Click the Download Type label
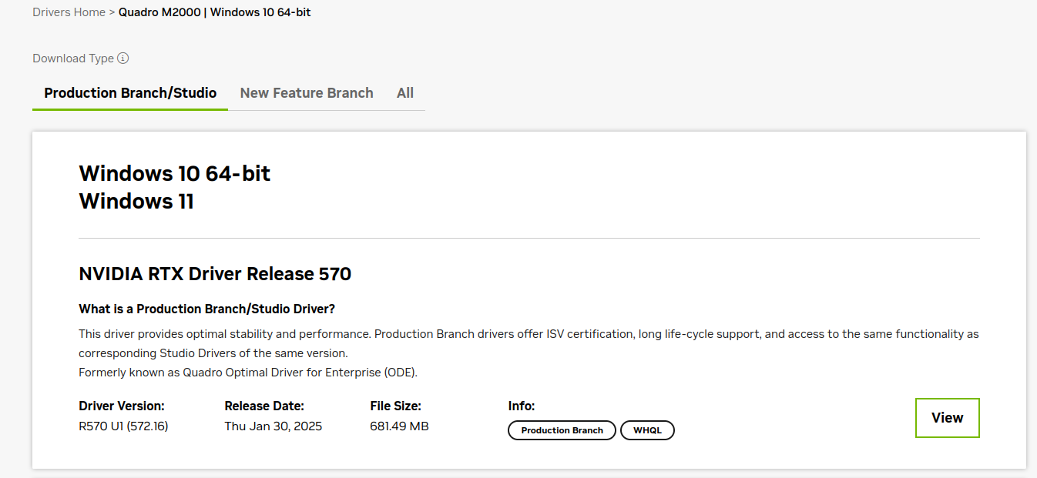This screenshot has height=478, width=1037. tap(73, 58)
